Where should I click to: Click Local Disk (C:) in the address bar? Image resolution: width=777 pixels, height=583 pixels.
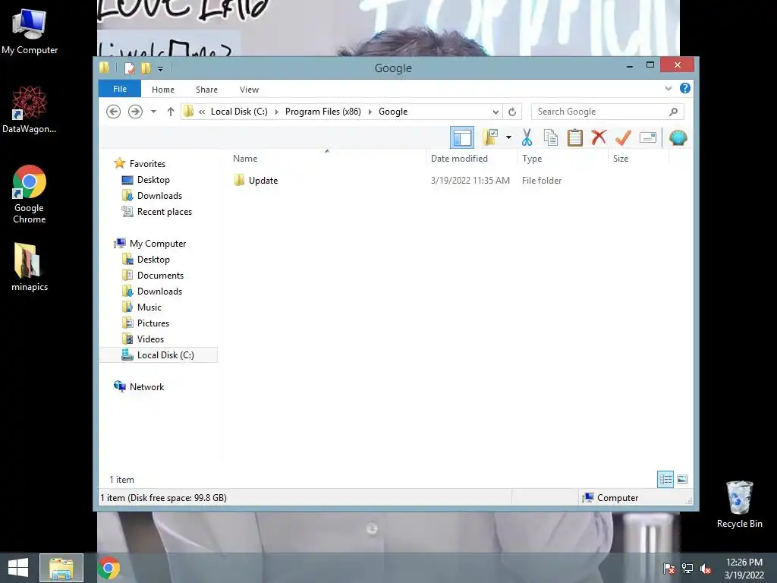coord(239,112)
